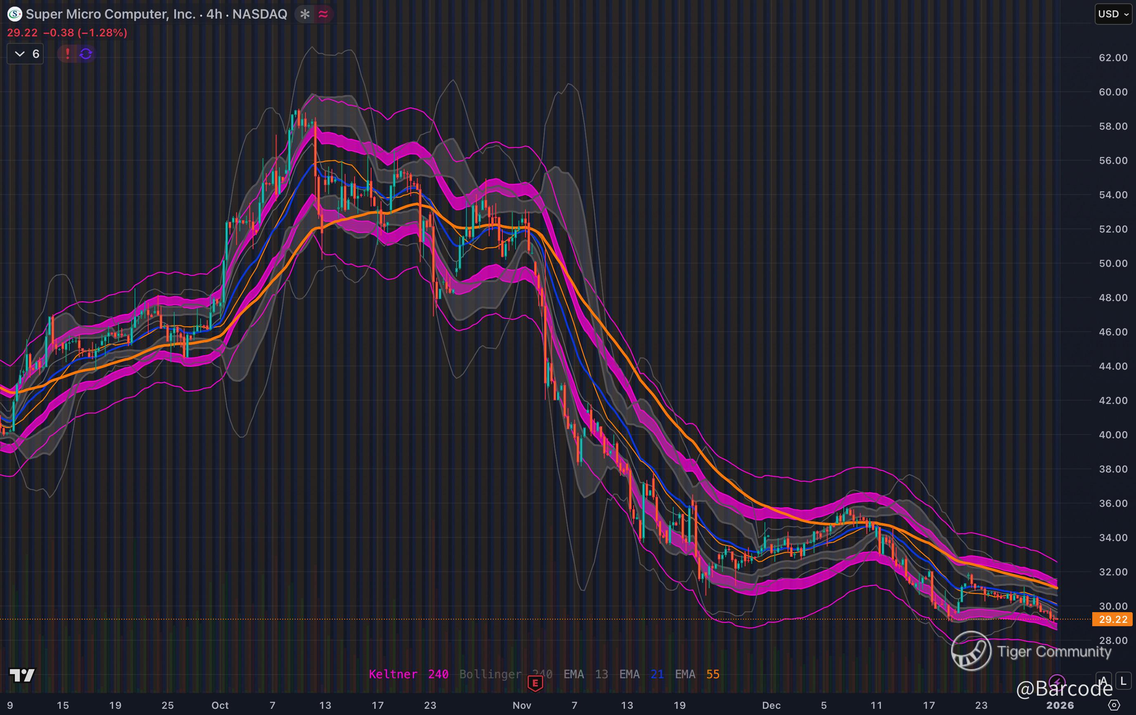Click the Nov date on time axis
Viewport: 1136px width, 715px height.
(x=522, y=705)
